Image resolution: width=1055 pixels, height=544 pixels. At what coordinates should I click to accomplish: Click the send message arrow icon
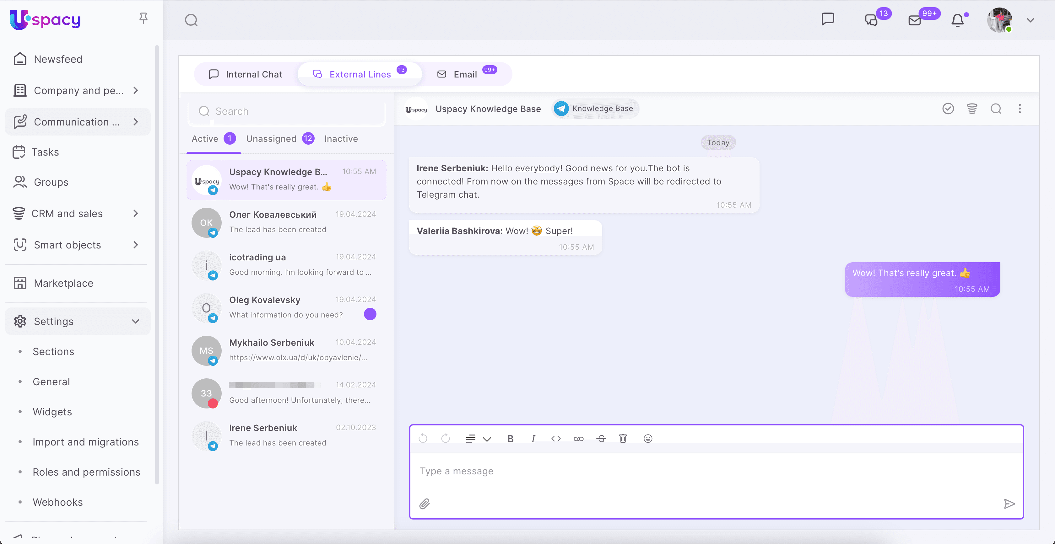point(1009,504)
